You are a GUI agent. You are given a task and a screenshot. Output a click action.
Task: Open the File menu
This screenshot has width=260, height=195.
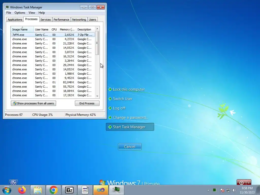click(9, 13)
